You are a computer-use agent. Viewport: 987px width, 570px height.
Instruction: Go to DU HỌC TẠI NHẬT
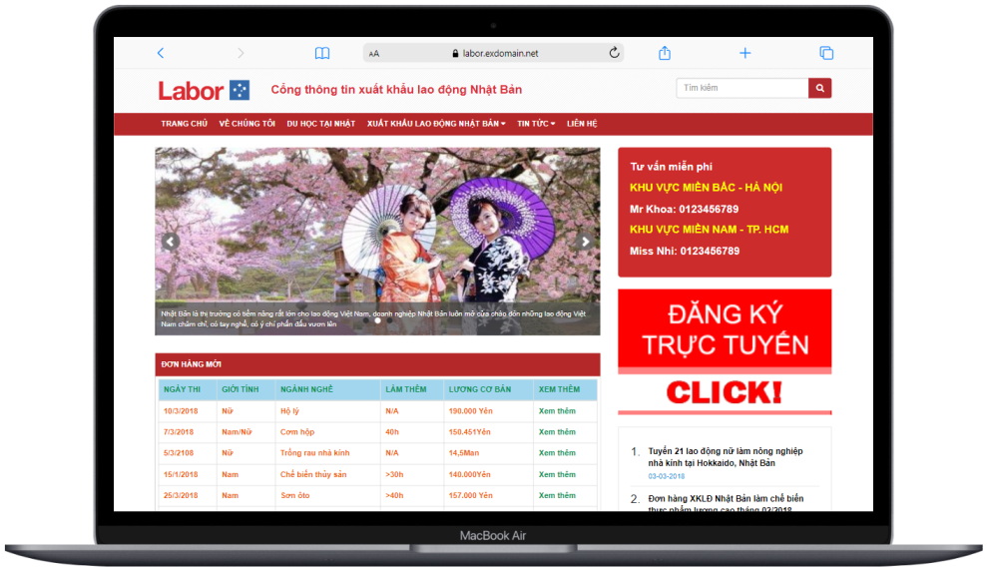point(321,124)
